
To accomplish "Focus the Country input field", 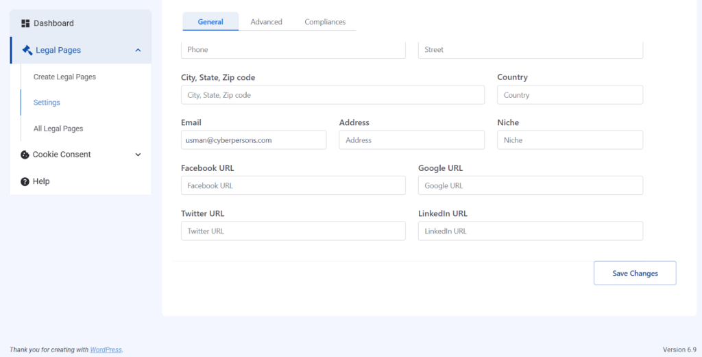I will [570, 95].
